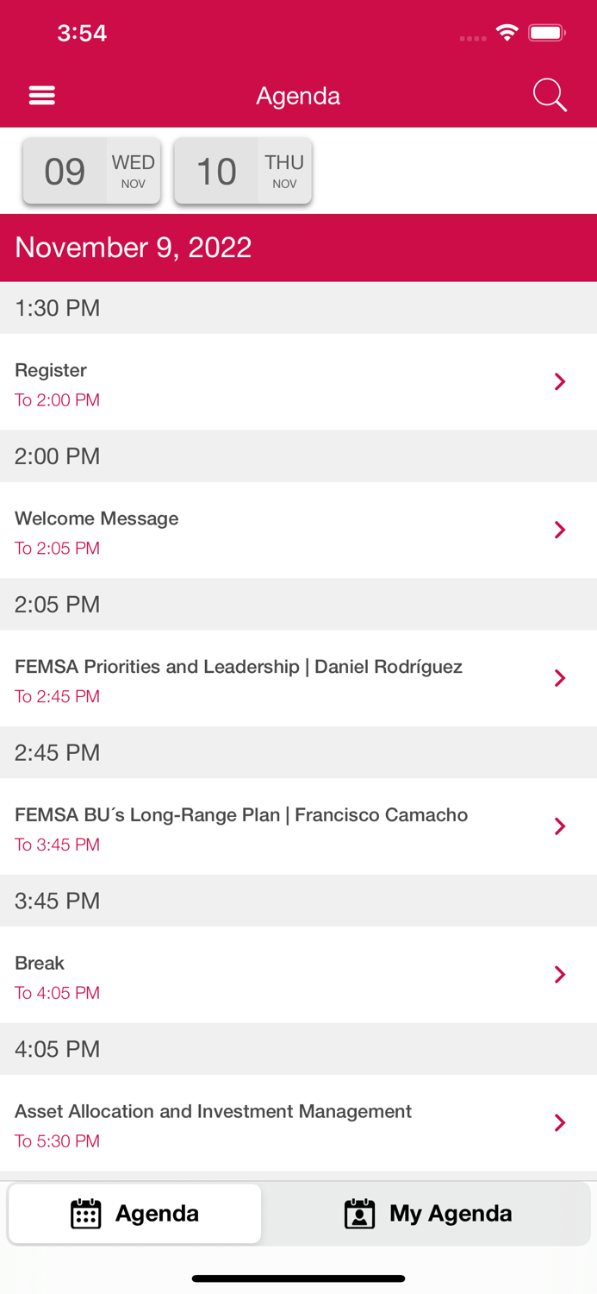The width and height of the screenshot is (597, 1294).
Task: Open chevron for Asset Allocation session
Action: (560, 1123)
